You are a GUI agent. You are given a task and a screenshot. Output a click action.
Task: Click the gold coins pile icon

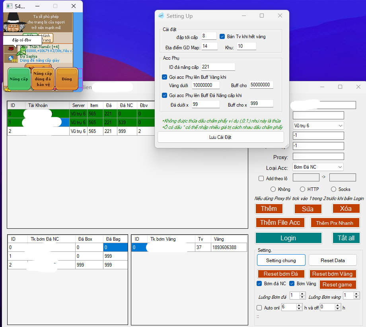coord(7,90)
